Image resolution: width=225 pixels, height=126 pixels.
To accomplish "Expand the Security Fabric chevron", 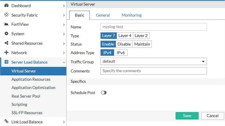I will coord(64,15).
